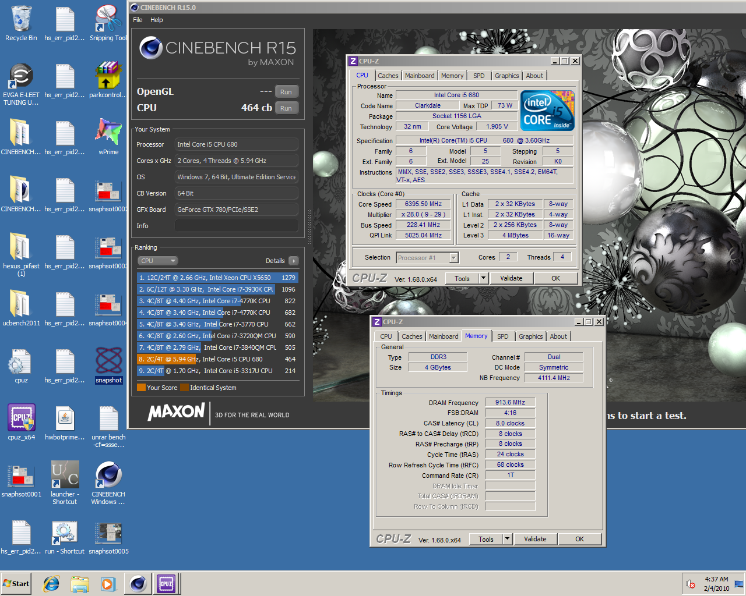Expand Tools dropdown arrow in lower CPU-Z
The width and height of the screenshot is (746, 596).
[507, 539]
